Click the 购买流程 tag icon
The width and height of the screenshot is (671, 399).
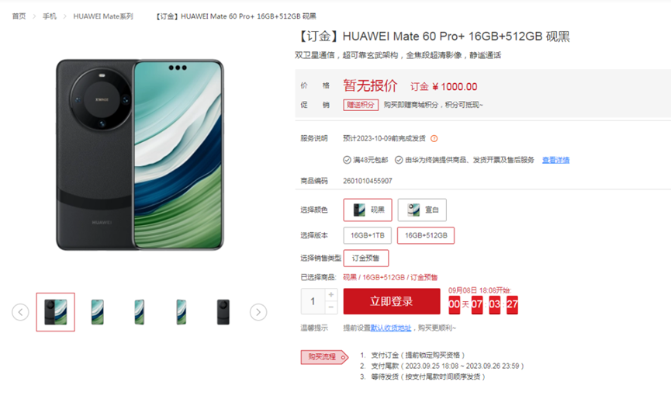point(324,357)
